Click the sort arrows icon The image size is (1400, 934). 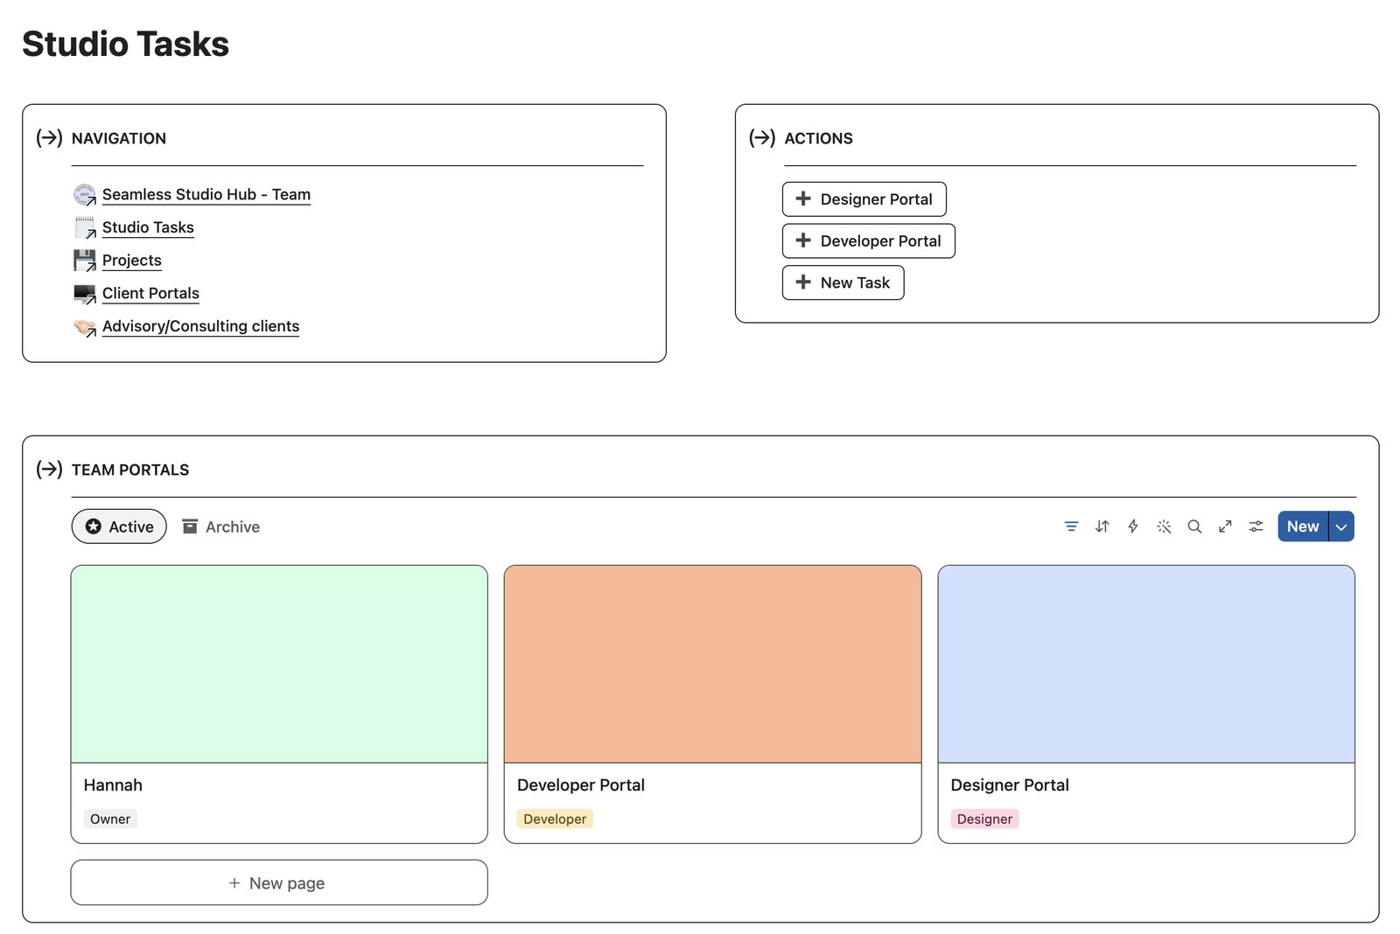(x=1102, y=526)
